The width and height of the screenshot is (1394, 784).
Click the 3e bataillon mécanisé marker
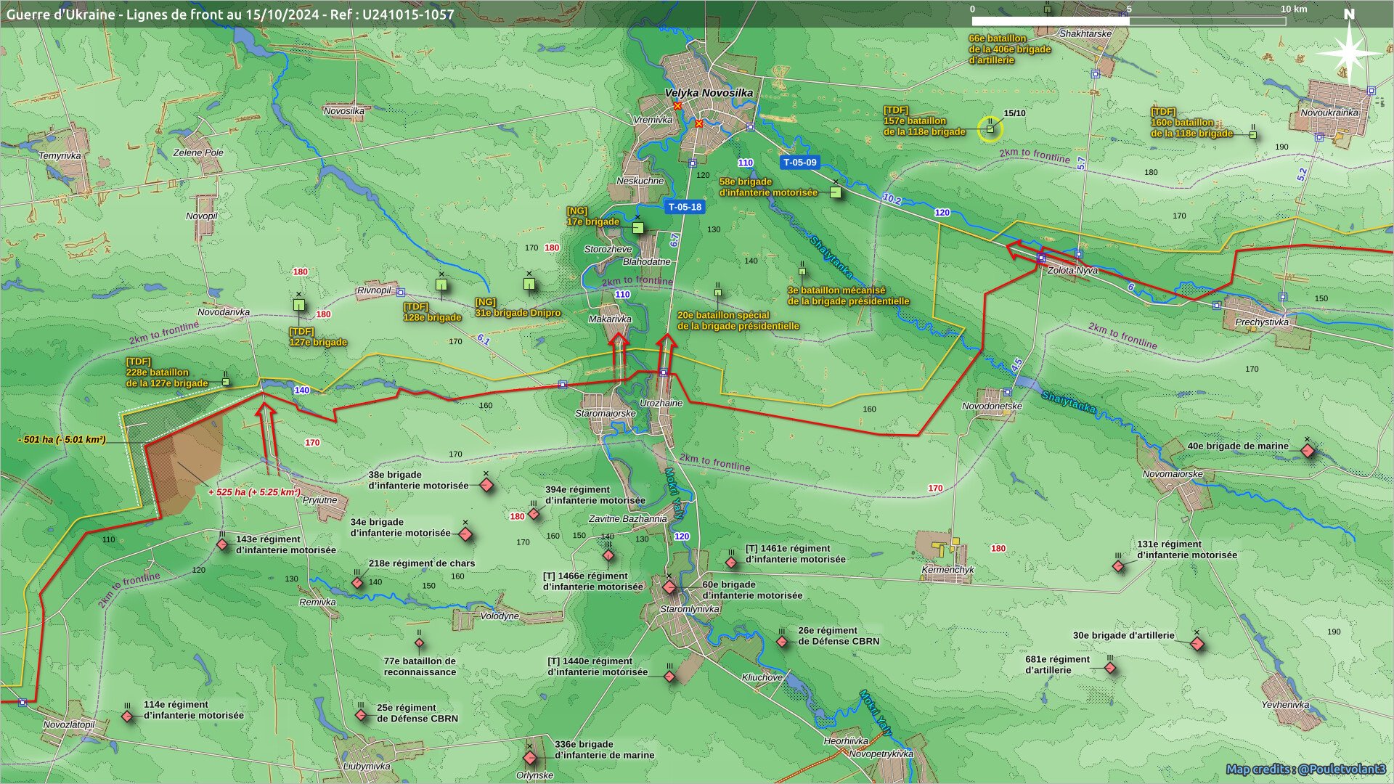(x=802, y=271)
